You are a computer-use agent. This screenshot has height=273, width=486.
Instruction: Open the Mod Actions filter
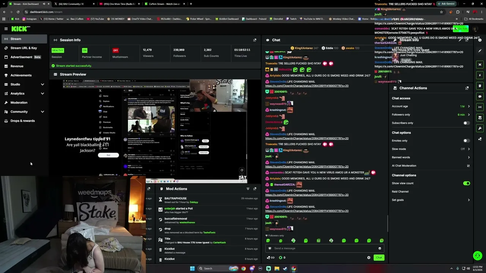tap(248, 189)
